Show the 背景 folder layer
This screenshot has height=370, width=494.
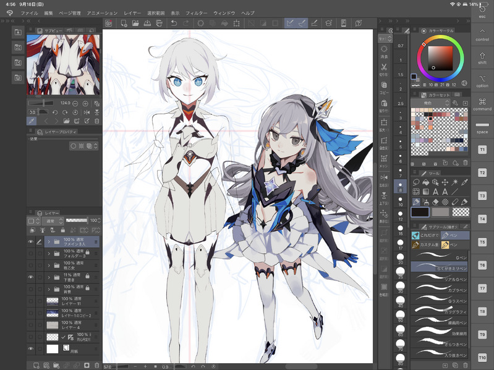(30, 289)
